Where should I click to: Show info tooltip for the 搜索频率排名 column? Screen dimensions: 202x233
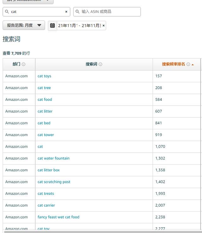[188, 64]
